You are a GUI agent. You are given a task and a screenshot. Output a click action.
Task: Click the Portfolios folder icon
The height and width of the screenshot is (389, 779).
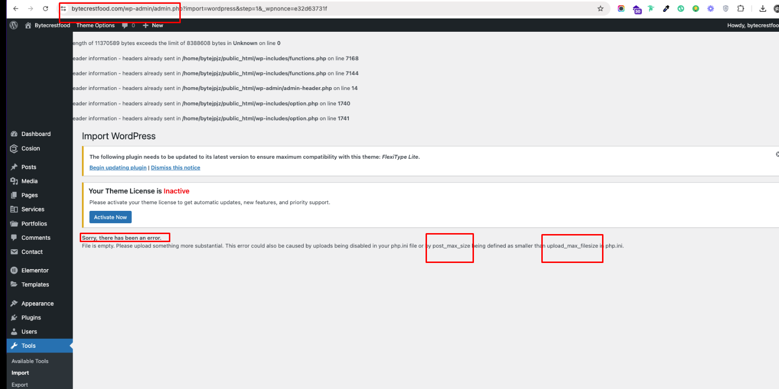click(14, 224)
